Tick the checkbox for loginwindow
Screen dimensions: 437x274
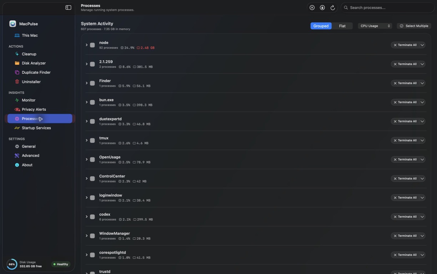(x=92, y=198)
